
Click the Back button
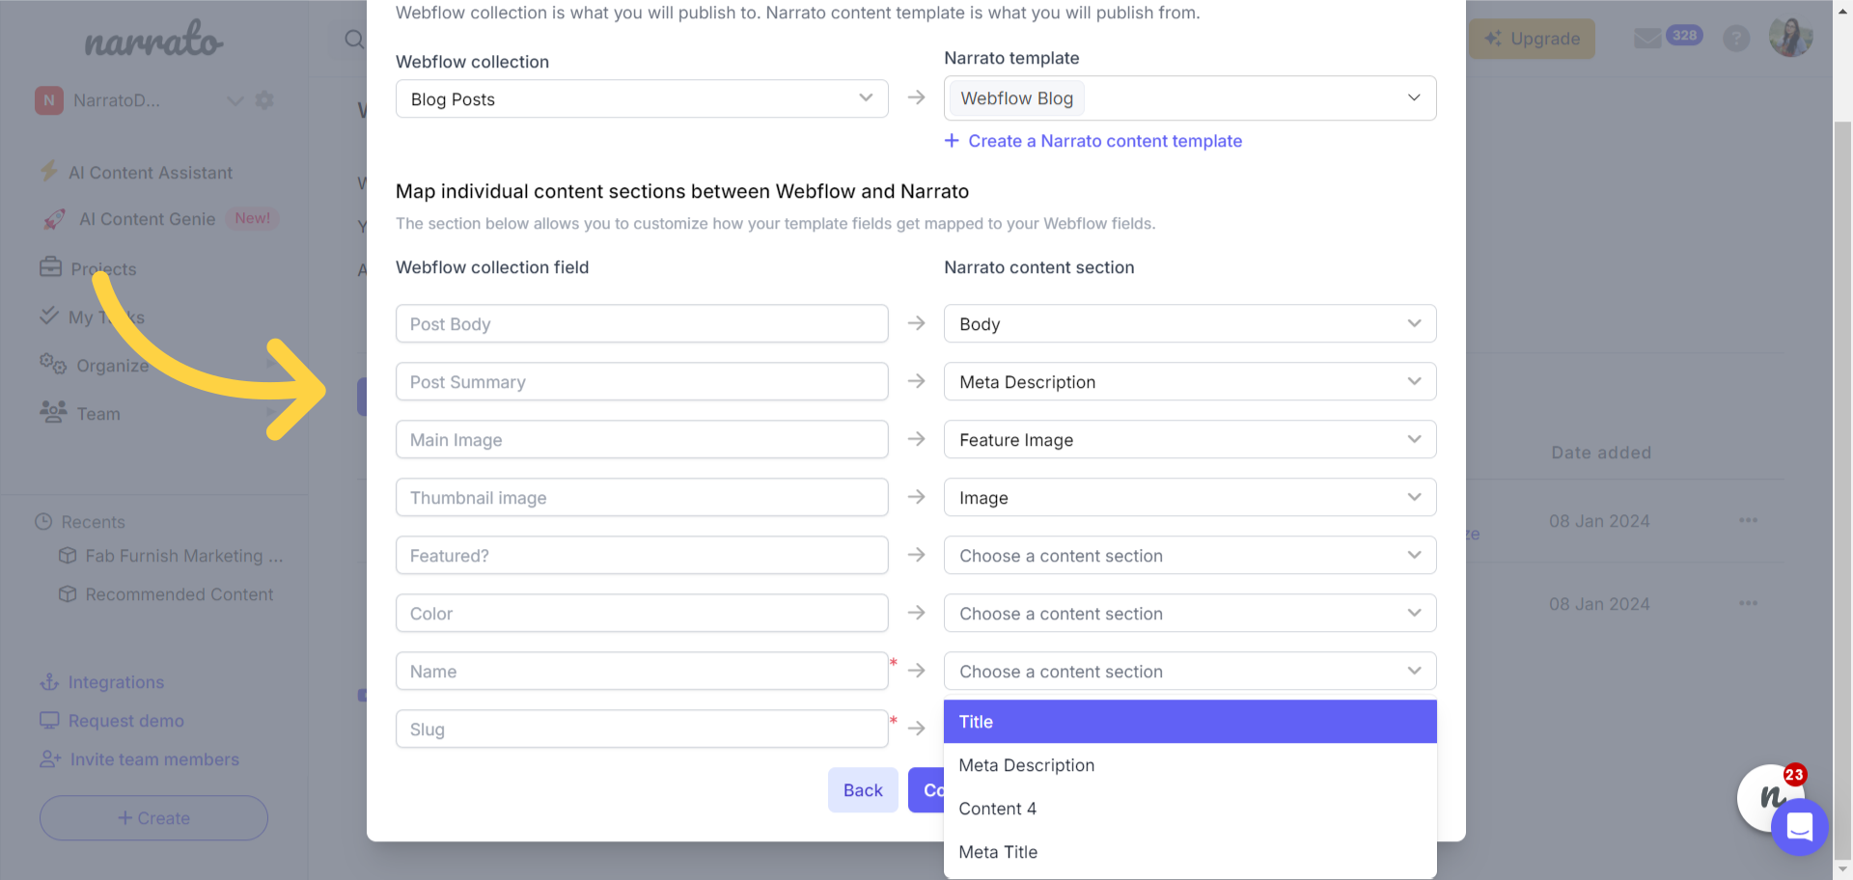pos(863,790)
